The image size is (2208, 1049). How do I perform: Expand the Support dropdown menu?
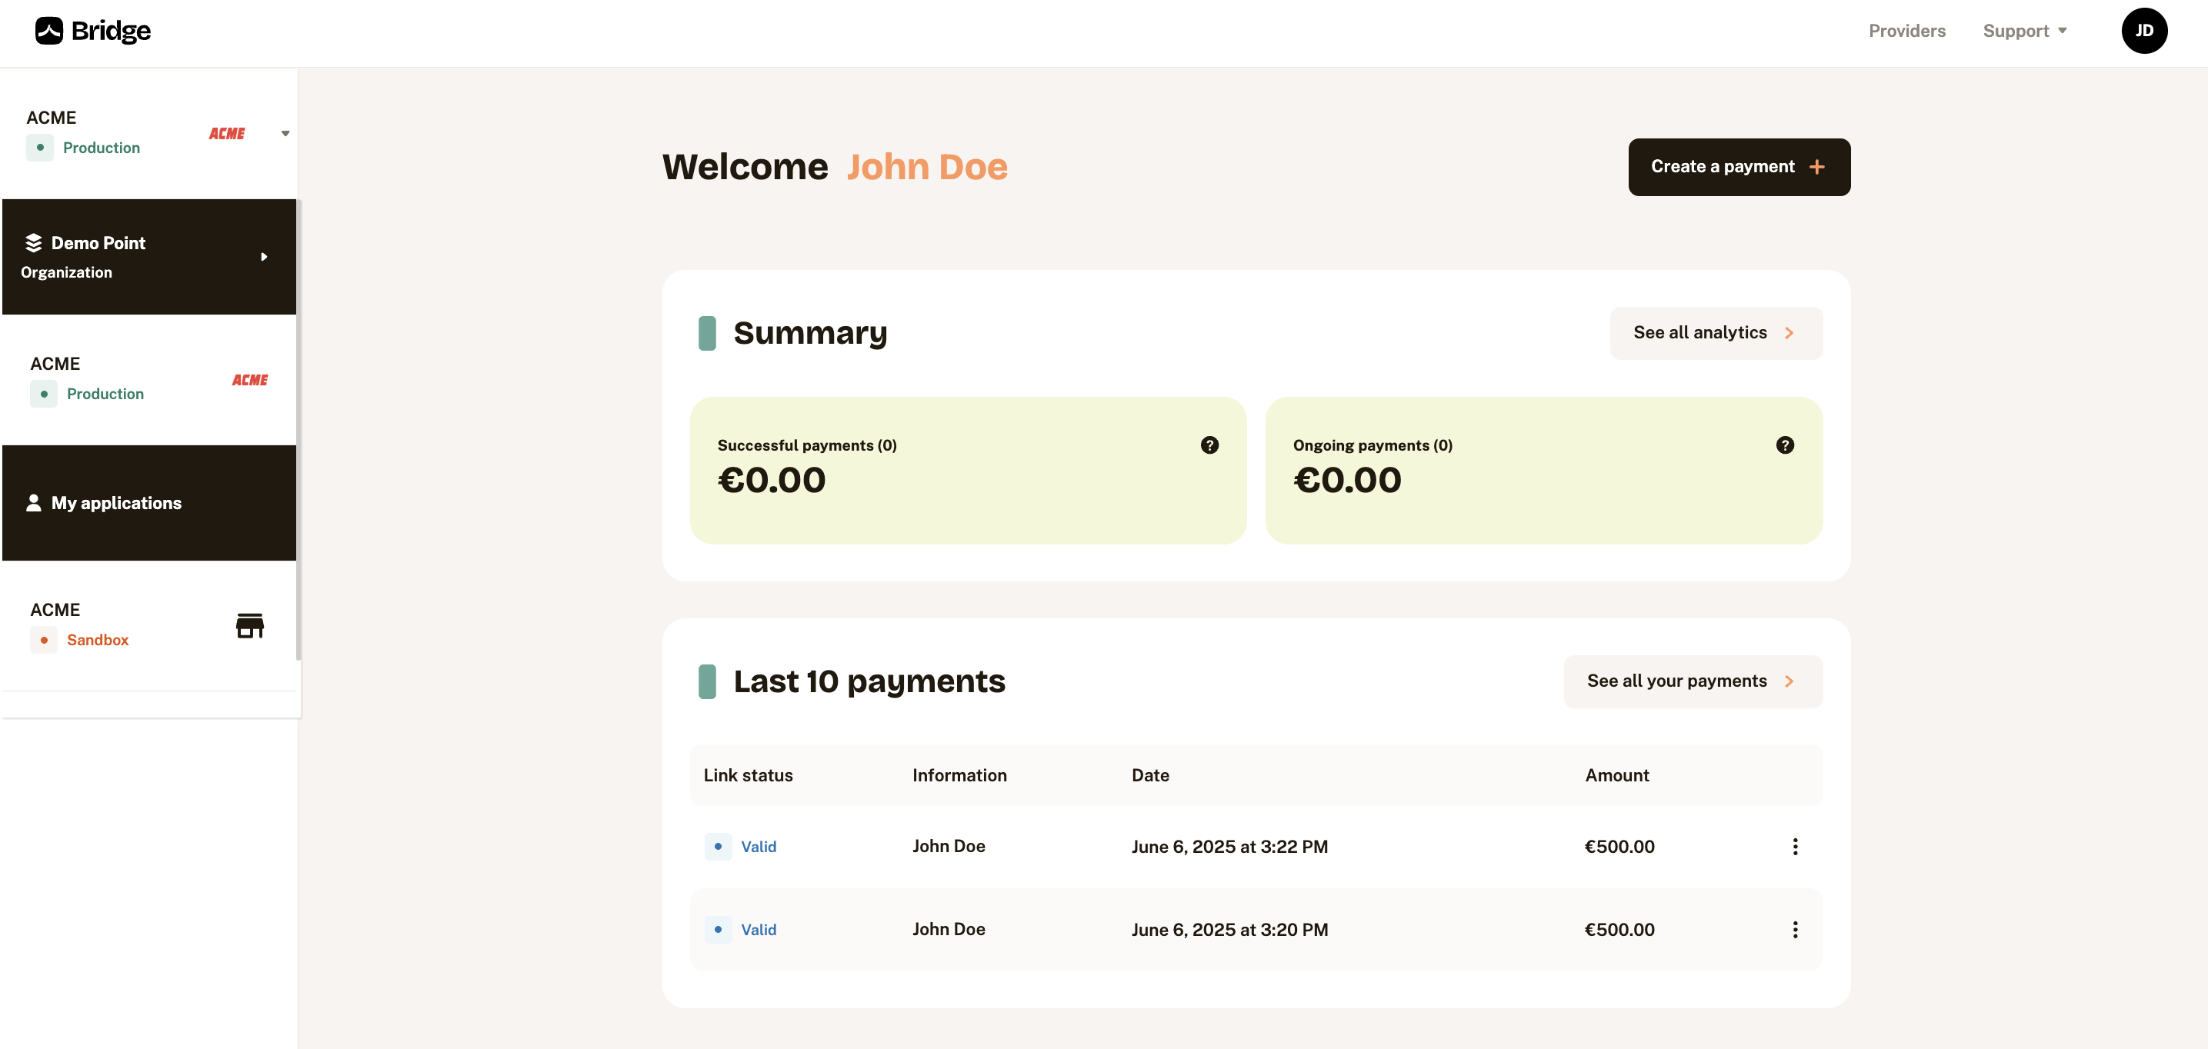click(2025, 31)
